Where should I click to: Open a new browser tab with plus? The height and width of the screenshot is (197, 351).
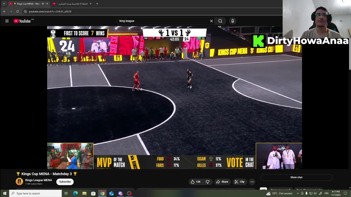coord(97,4)
